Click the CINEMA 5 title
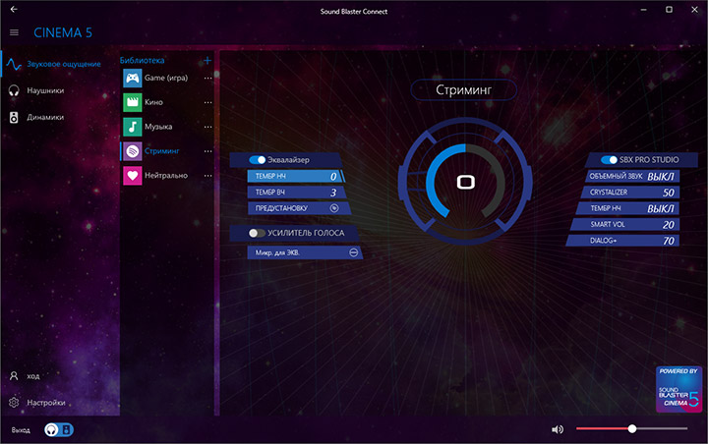The height and width of the screenshot is (444, 708). [x=63, y=32]
